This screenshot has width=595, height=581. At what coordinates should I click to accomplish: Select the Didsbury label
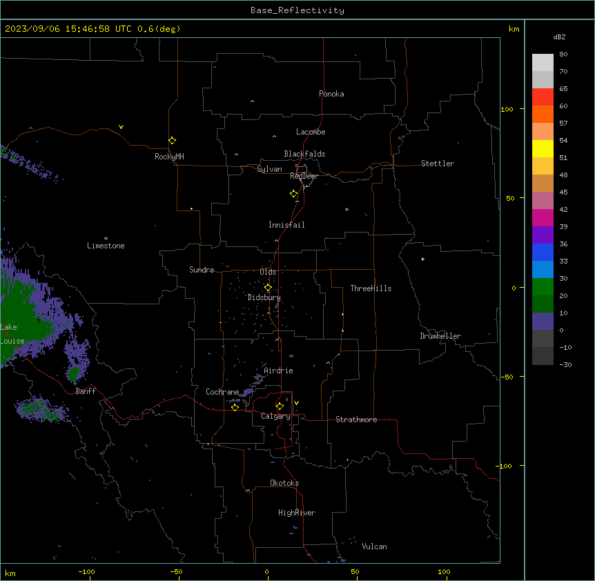tap(264, 297)
